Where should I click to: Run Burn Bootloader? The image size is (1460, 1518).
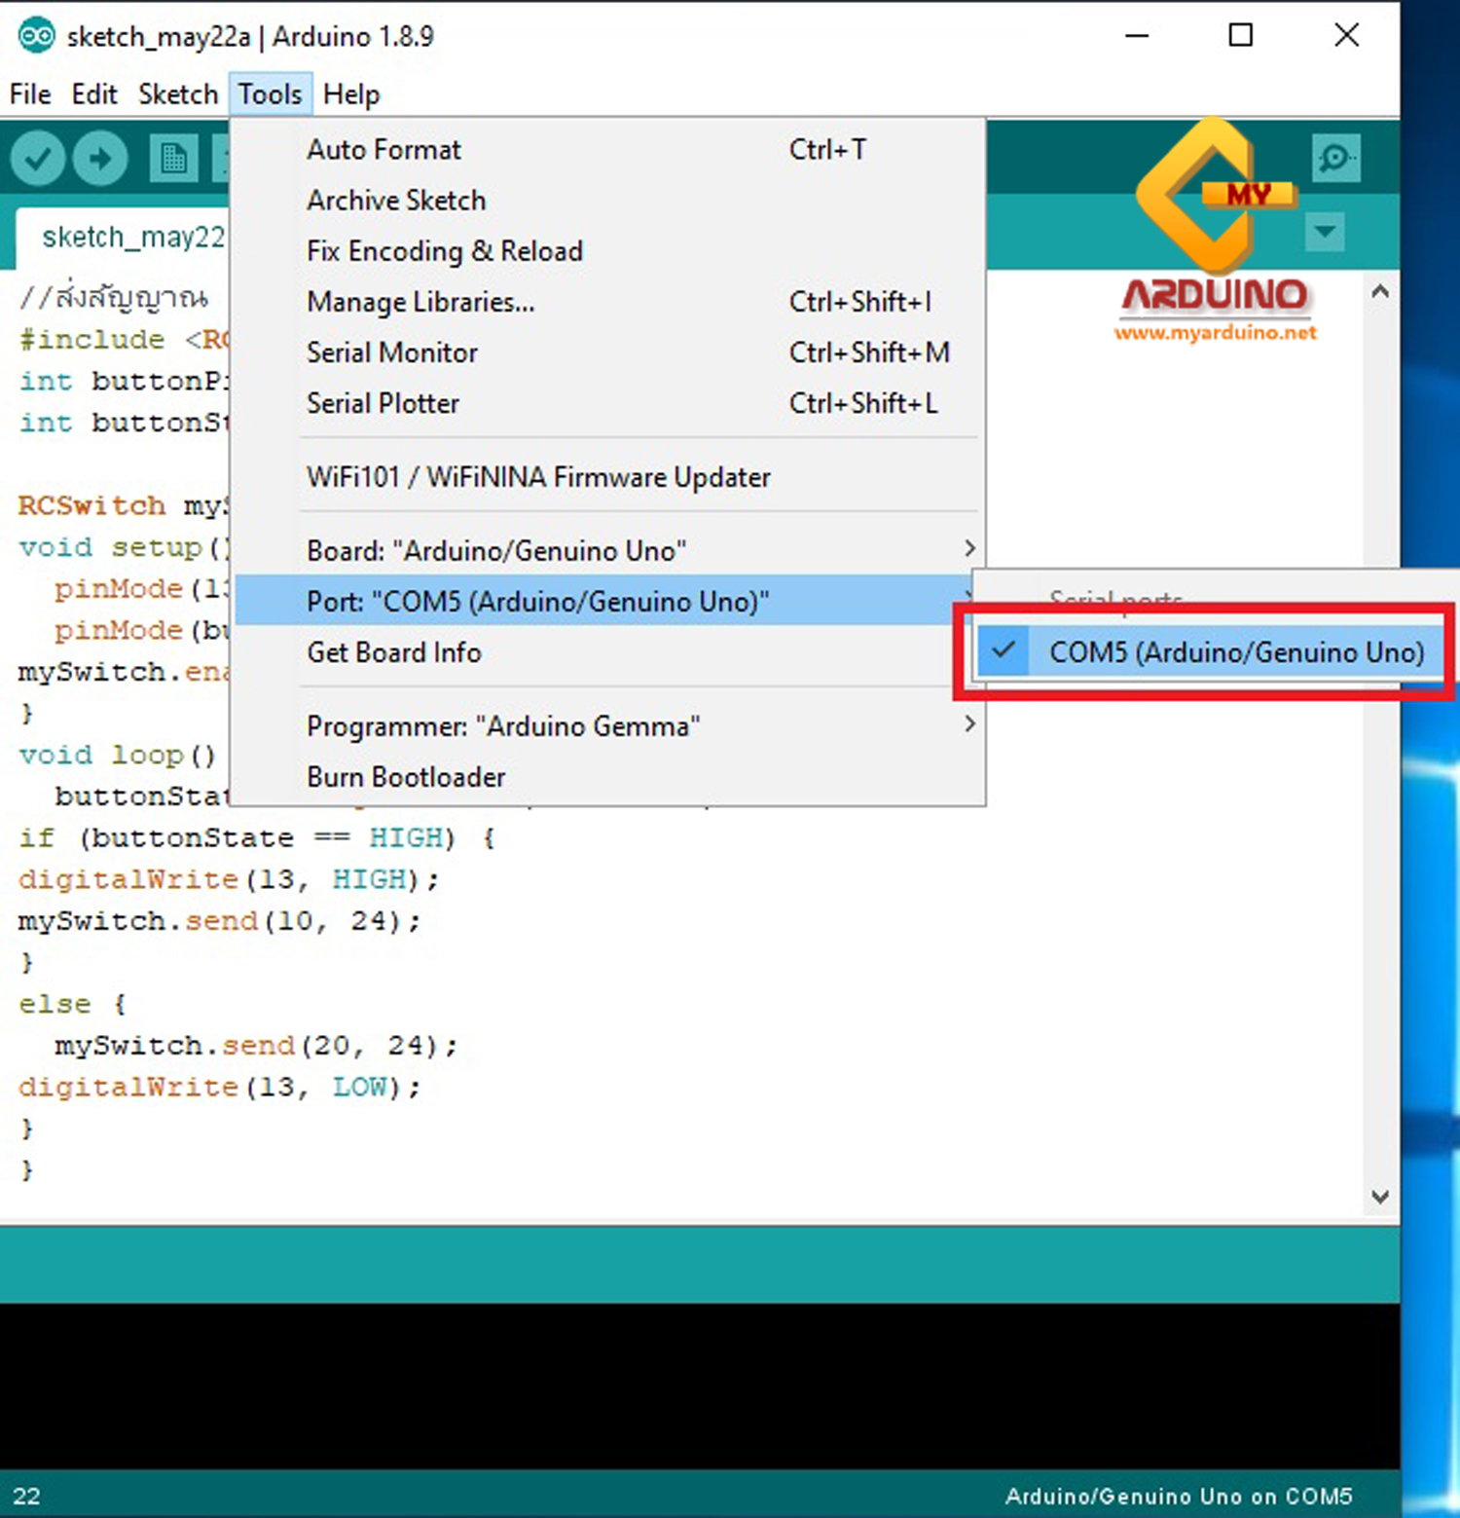tap(406, 776)
